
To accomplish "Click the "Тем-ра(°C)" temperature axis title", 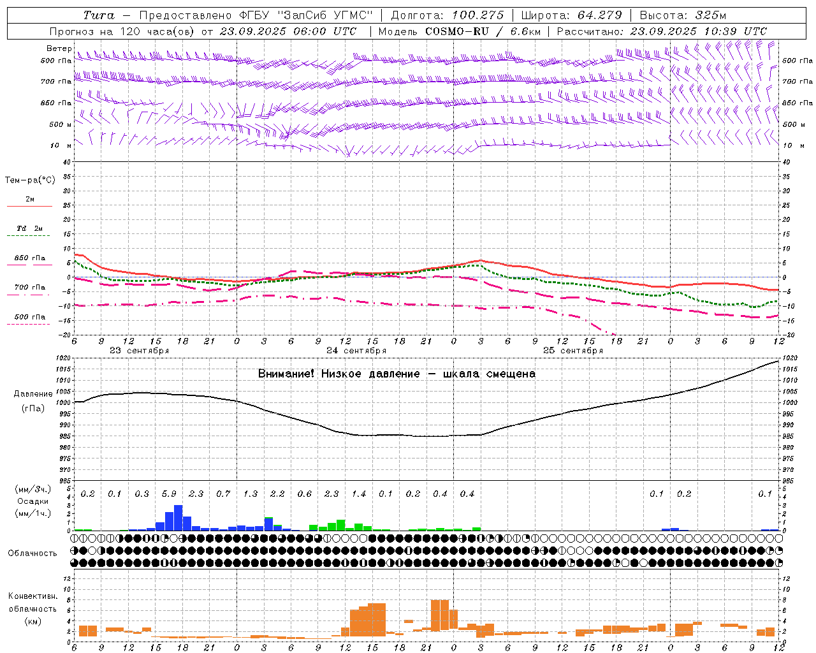I will coord(30,180).
